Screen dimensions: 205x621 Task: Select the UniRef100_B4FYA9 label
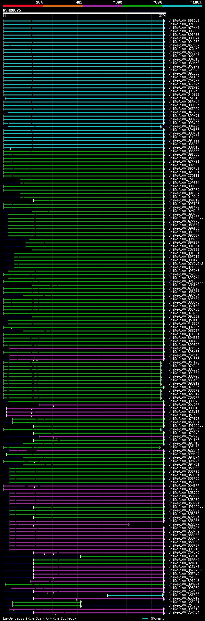pos(184,112)
